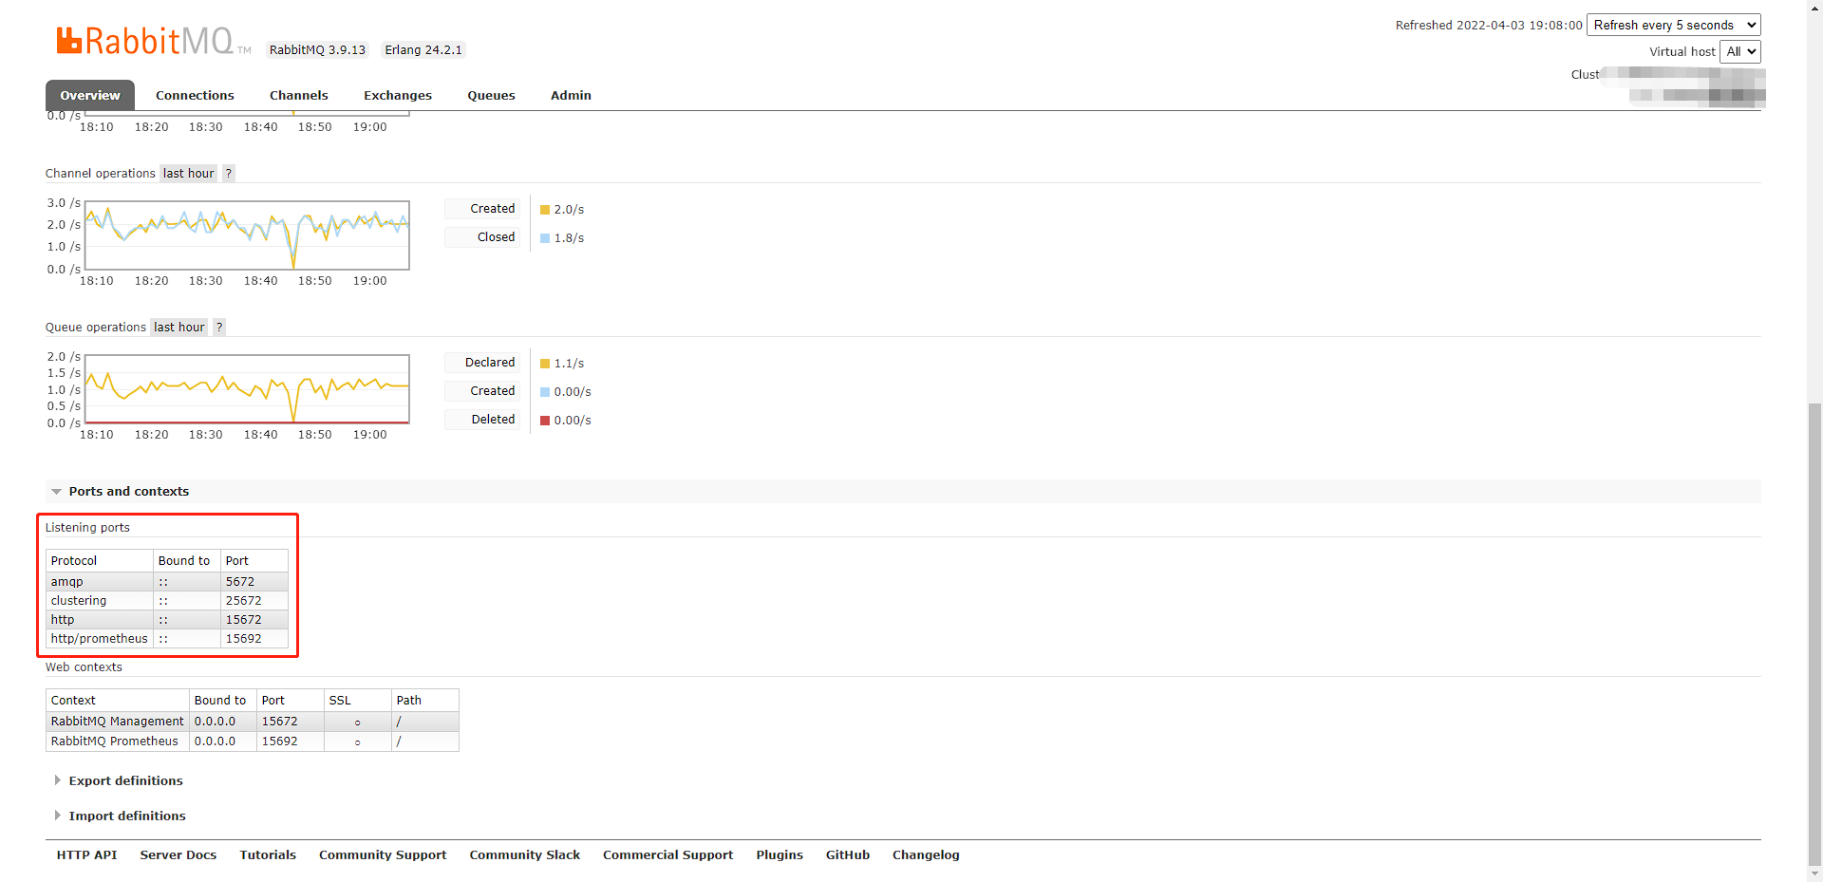Image resolution: width=1823 pixels, height=882 pixels.
Task: Click the Queue Declared yellow swatch
Action: 545,364
